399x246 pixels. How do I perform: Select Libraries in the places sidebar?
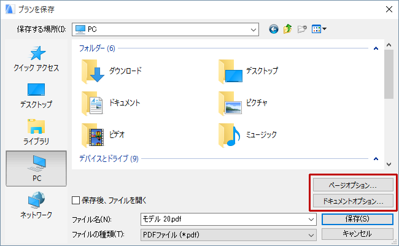36,132
